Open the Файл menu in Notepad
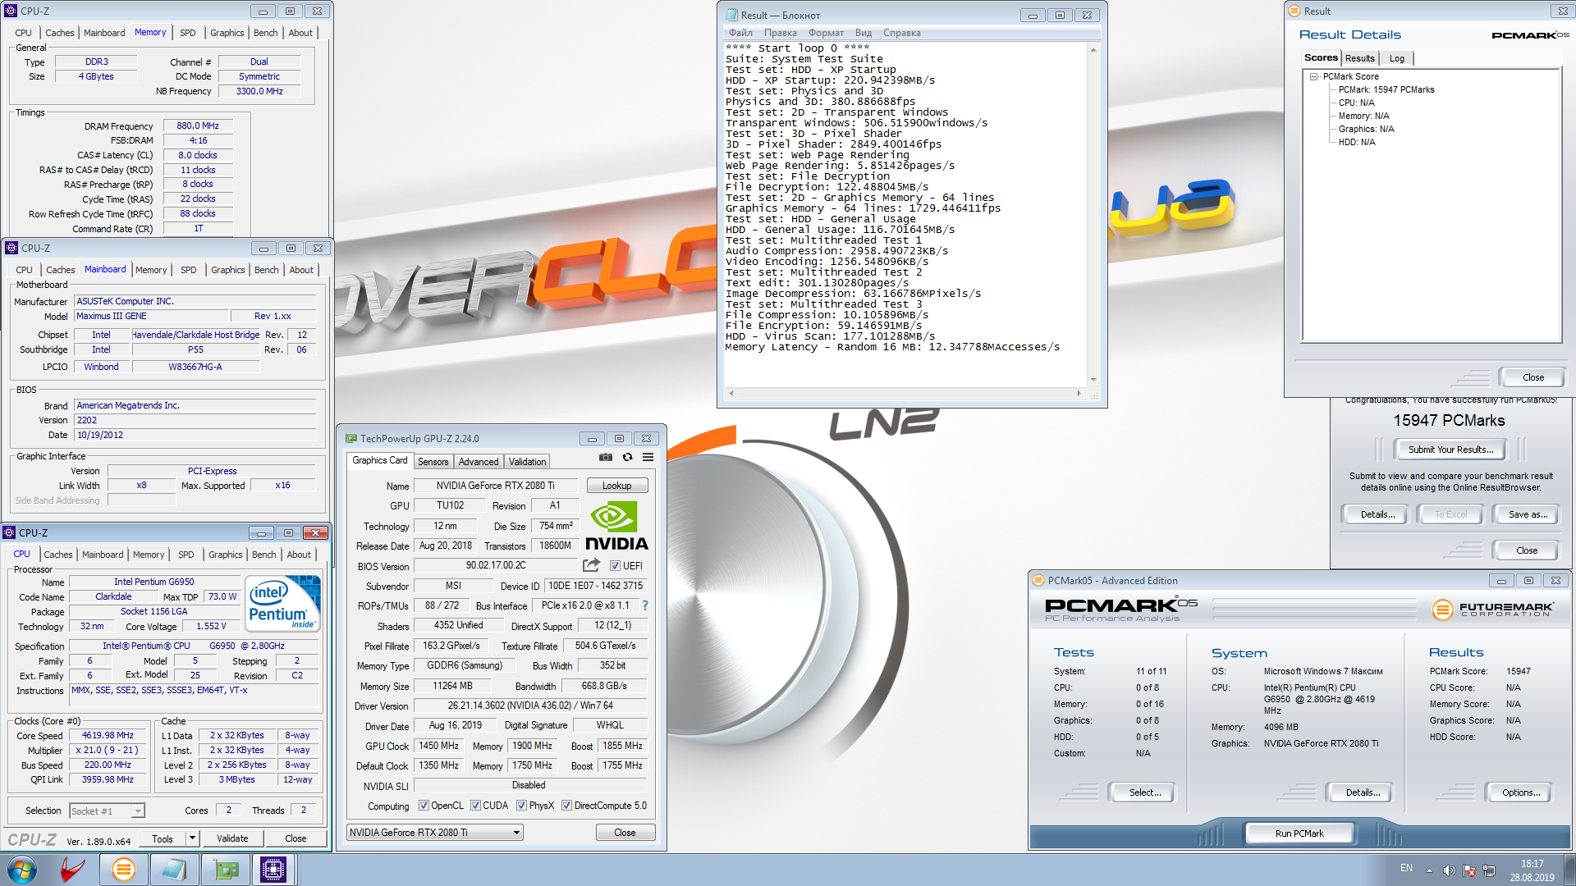The height and width of the screenshot is (886, 1576). coord(740,33)
